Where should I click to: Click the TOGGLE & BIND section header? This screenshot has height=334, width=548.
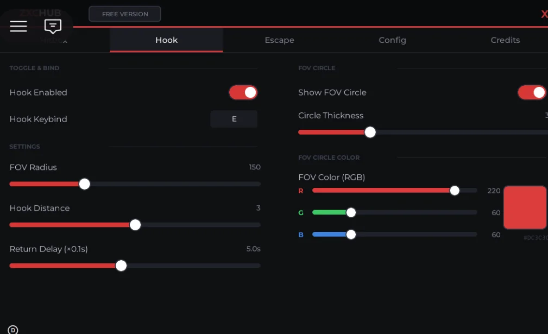pyautogui.click(x=34, y=68)
